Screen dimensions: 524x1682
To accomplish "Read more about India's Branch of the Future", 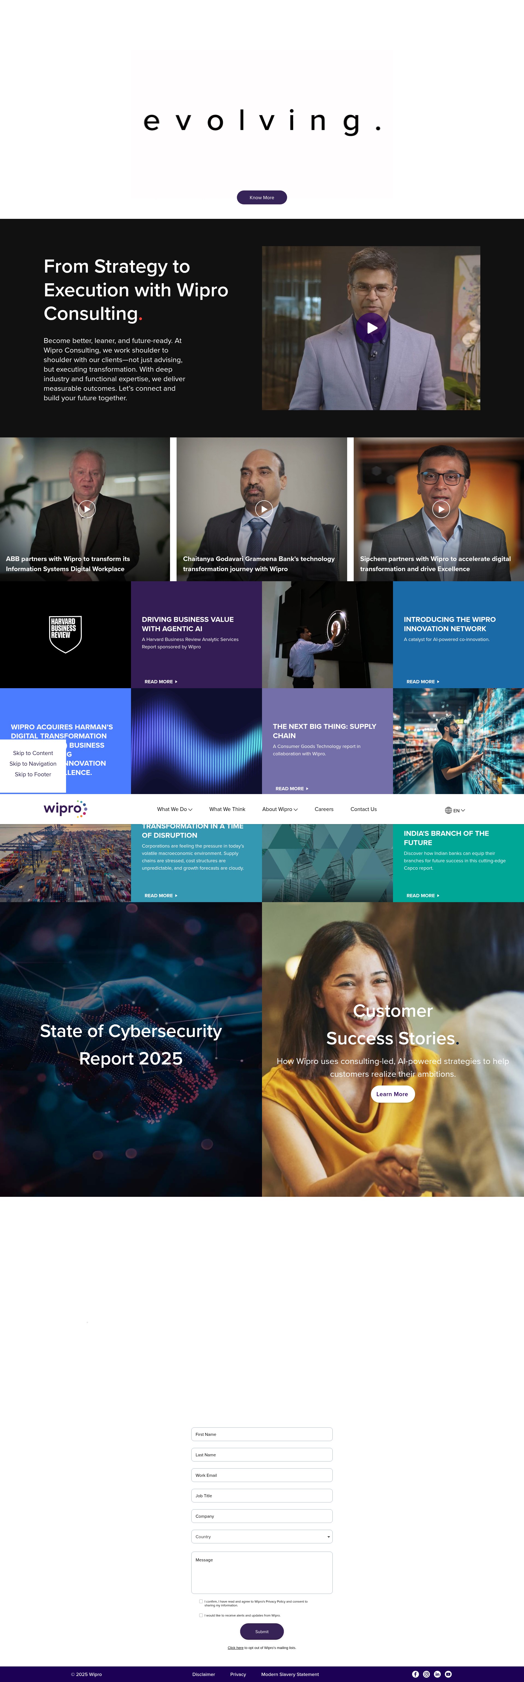I will (x=423, y=896).
